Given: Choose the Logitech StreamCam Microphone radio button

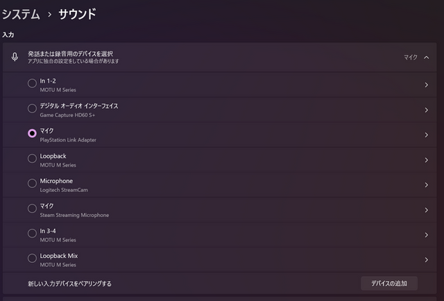Looking at the screenshot, I should point(32,184).
